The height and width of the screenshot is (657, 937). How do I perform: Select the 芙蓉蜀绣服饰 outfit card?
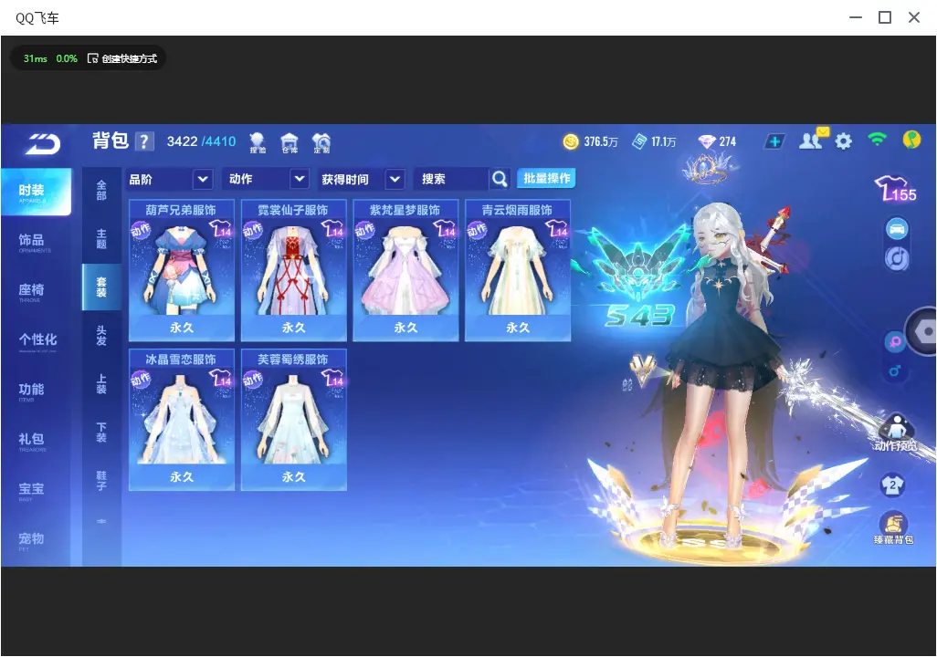pos(293,419)
